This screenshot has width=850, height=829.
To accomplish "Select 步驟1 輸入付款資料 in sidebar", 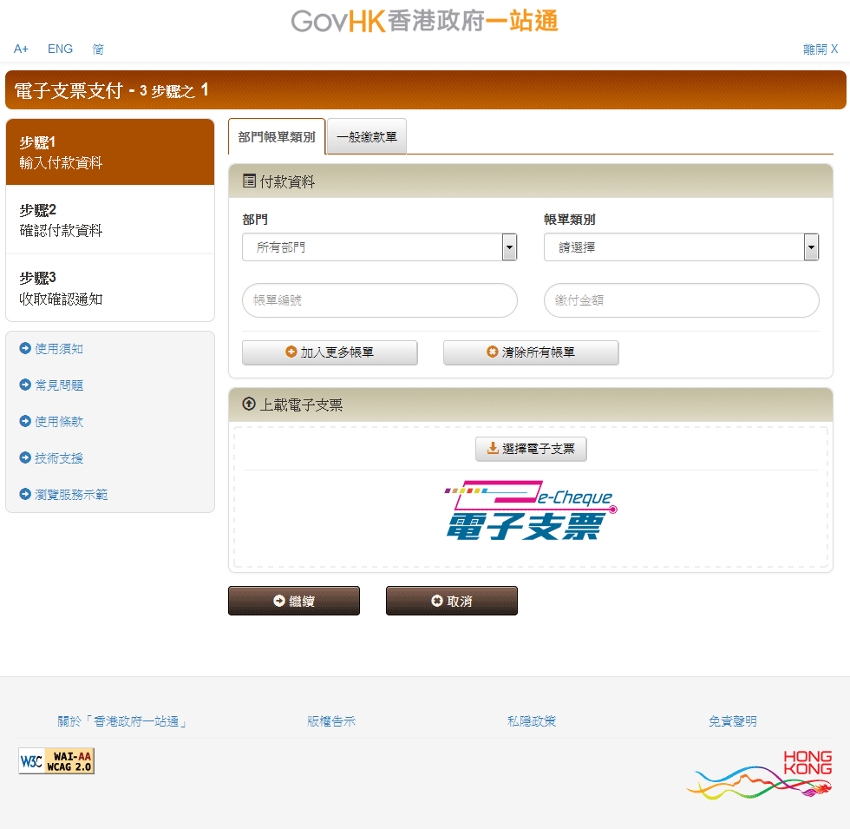I will (x=110, y=153).
